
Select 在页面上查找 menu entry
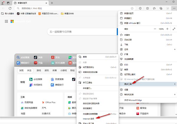[147, 75]
